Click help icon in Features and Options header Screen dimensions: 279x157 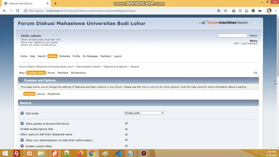21,80
